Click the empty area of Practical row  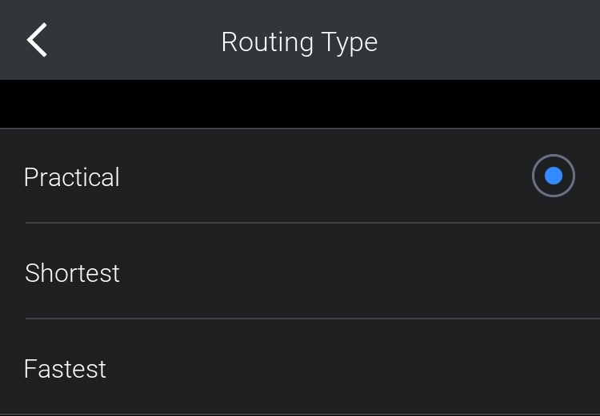coord(320,176)
